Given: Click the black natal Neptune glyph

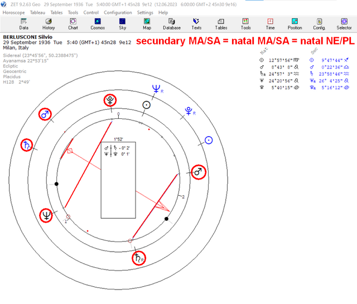Looking at the screenshot, I should pyautogui.click(x=46, y=215).
